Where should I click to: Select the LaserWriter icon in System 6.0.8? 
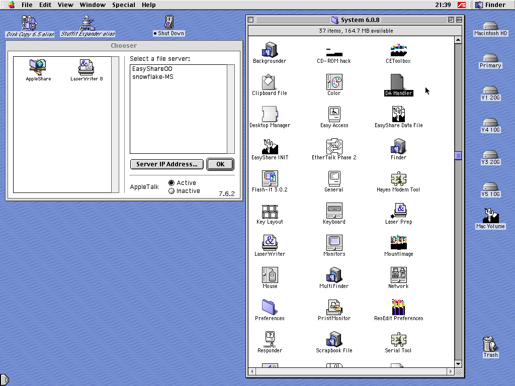point(270,243)
